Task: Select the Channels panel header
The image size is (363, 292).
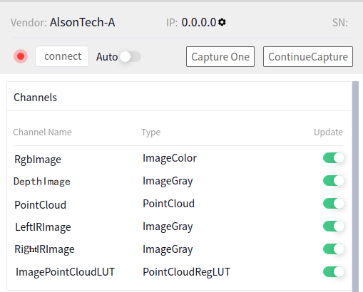Action: (x=35, y=98)
